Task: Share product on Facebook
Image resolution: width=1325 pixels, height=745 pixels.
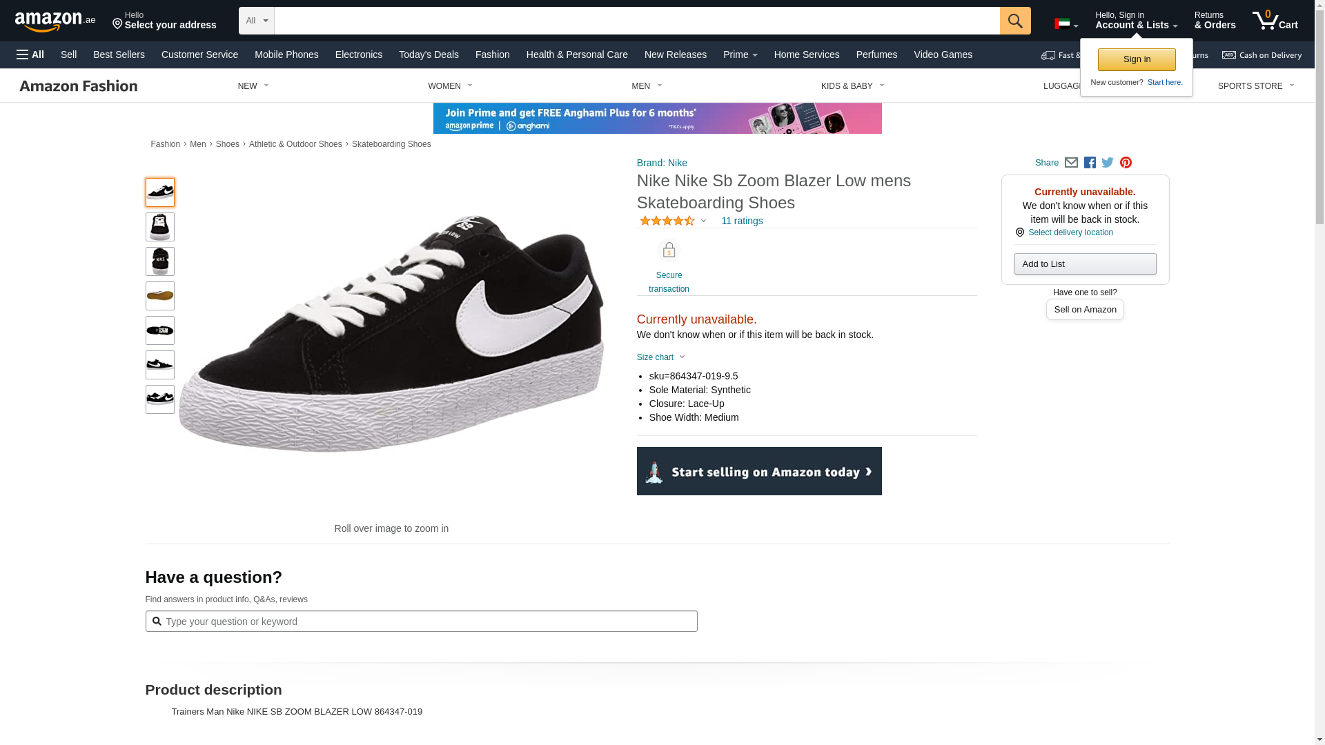Action: [1090, 163]
